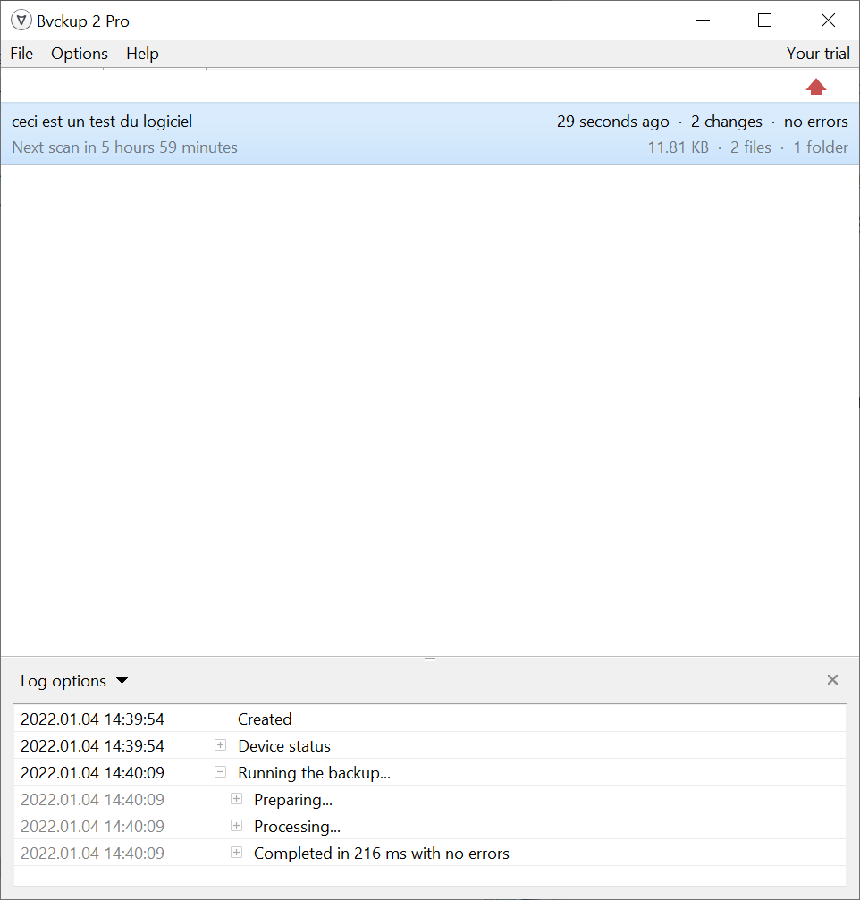Open the Help menu
The image size is (860, 900).
click(x=142, y=54)
